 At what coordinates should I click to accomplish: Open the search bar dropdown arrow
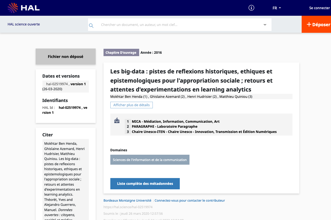tap(265, 25)
